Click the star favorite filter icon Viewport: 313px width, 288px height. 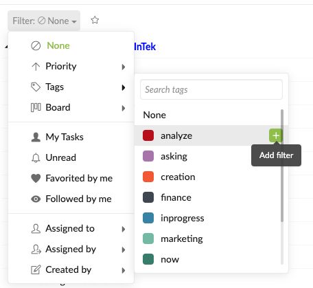click(x=95, y=20)
